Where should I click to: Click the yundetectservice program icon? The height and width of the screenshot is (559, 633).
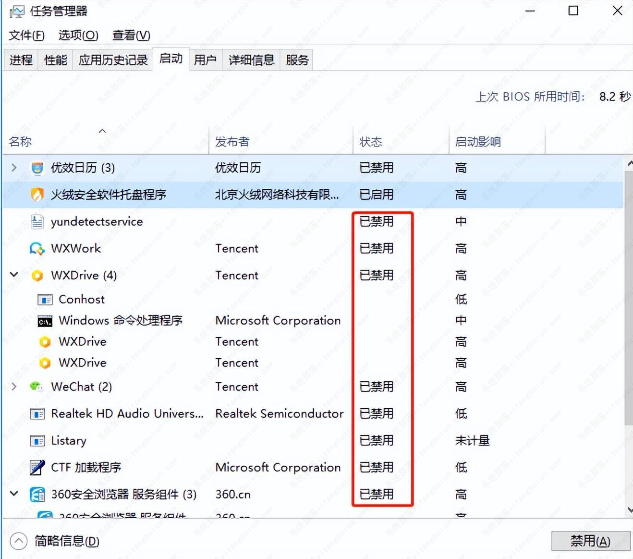[37, 221]
